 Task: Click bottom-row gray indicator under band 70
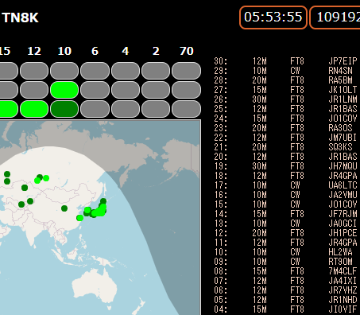click(186, 109)
